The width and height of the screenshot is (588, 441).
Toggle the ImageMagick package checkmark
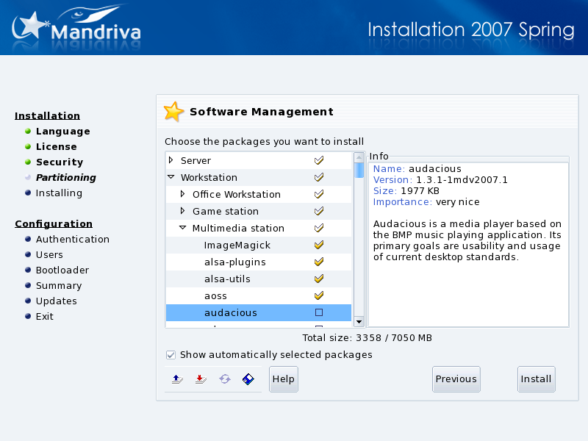tap(319, 245)
